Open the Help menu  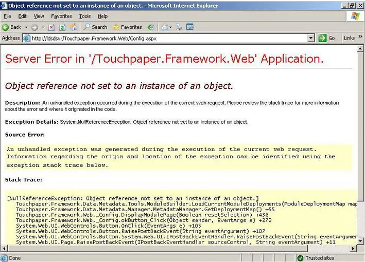tap(102, 16)
